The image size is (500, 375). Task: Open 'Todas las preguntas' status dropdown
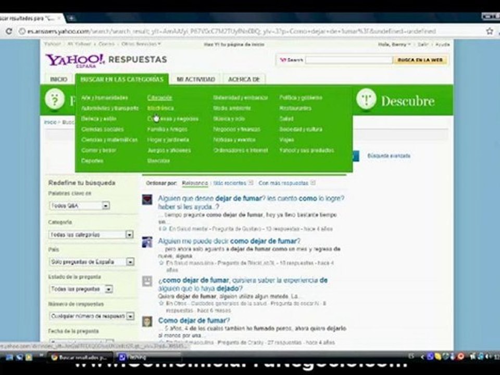(81, 289)
